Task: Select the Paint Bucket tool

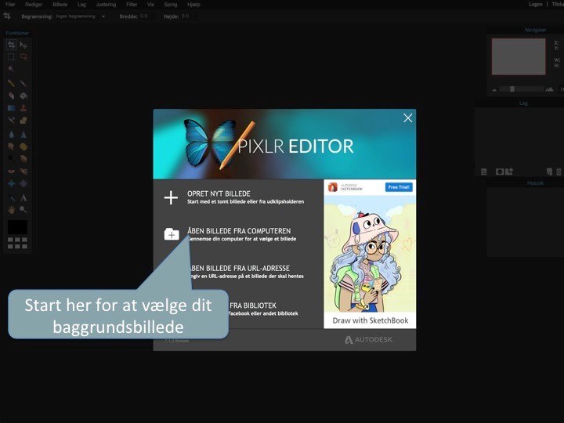Action: pos(23,96)
